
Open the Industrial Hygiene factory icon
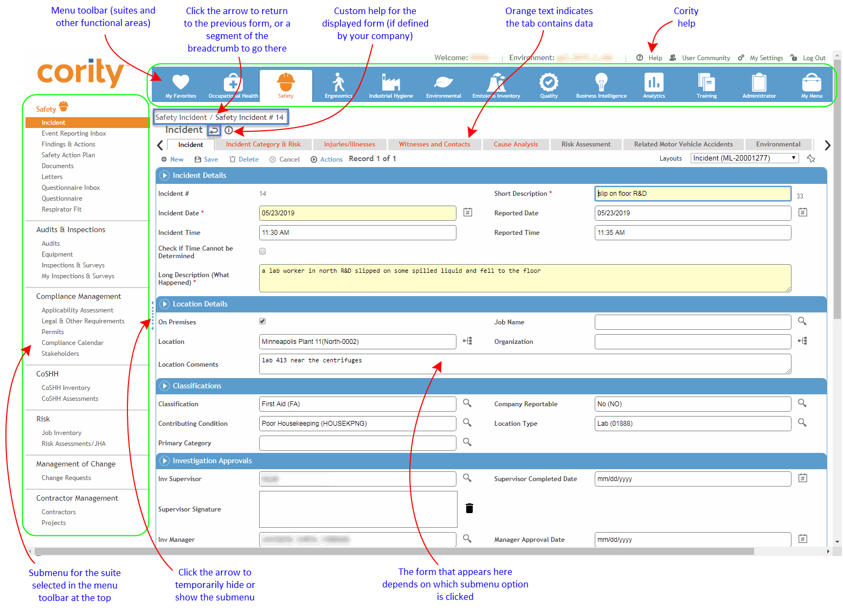point(391,82)
